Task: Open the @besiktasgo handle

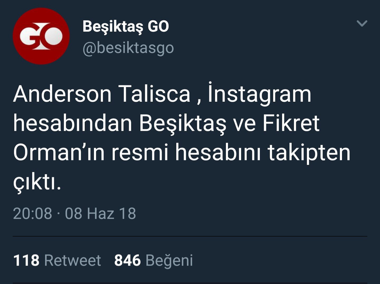Action: click(x=128, y=48)
